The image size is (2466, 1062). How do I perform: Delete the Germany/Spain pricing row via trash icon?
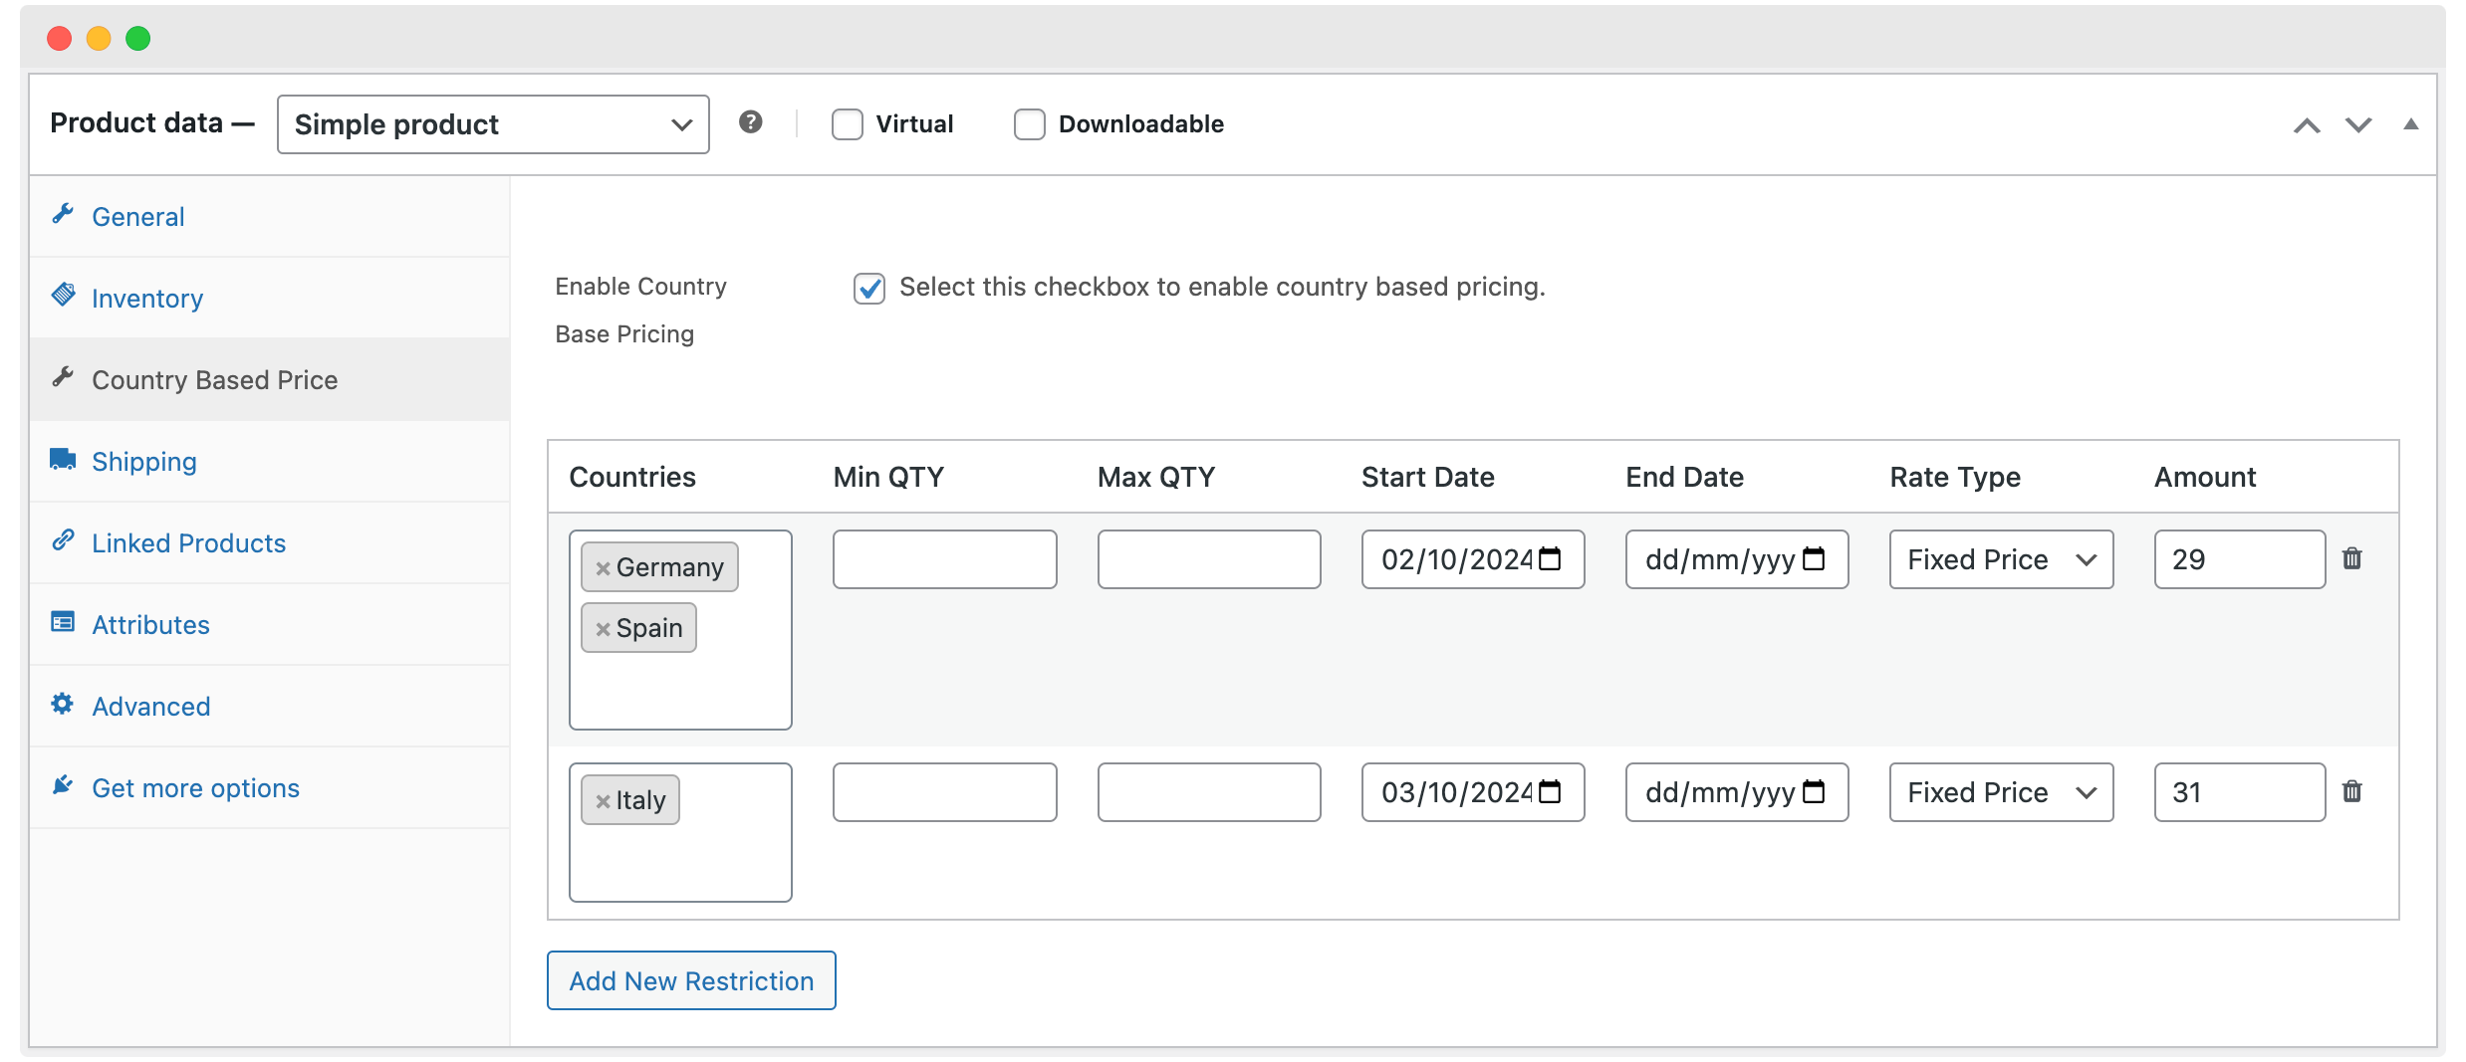pos(2352,558)
